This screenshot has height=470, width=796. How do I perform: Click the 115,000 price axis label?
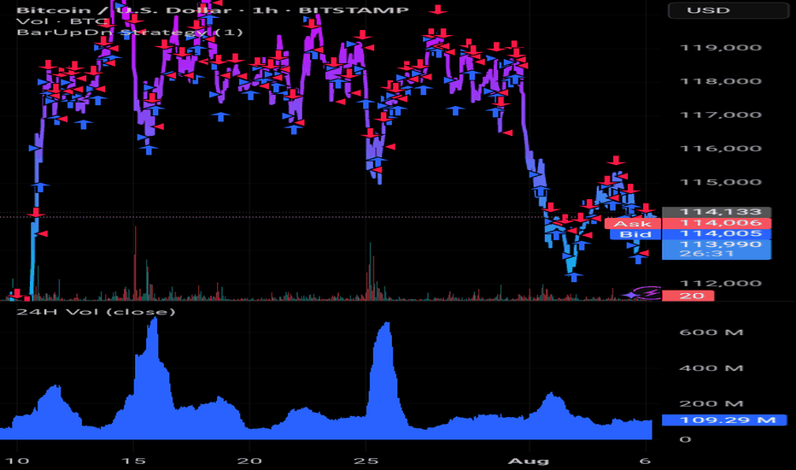(721, 182)
